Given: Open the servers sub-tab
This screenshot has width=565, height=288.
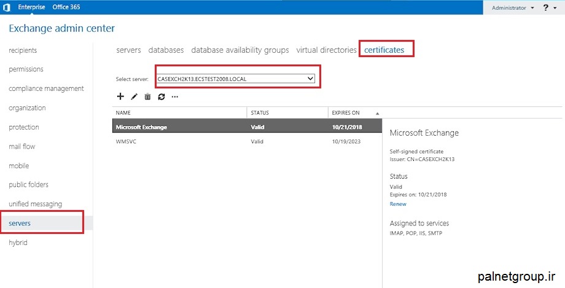Looking at the screenshot, I should (128, 50).
